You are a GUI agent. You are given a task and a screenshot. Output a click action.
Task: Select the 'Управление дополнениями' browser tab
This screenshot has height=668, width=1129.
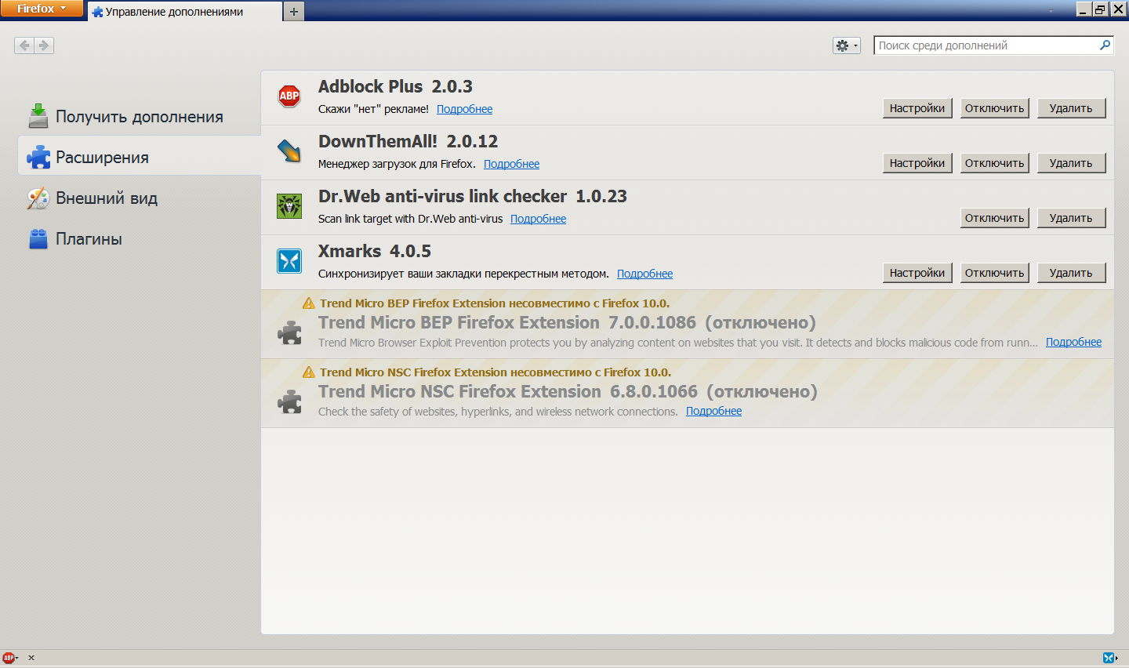point(184,12)
